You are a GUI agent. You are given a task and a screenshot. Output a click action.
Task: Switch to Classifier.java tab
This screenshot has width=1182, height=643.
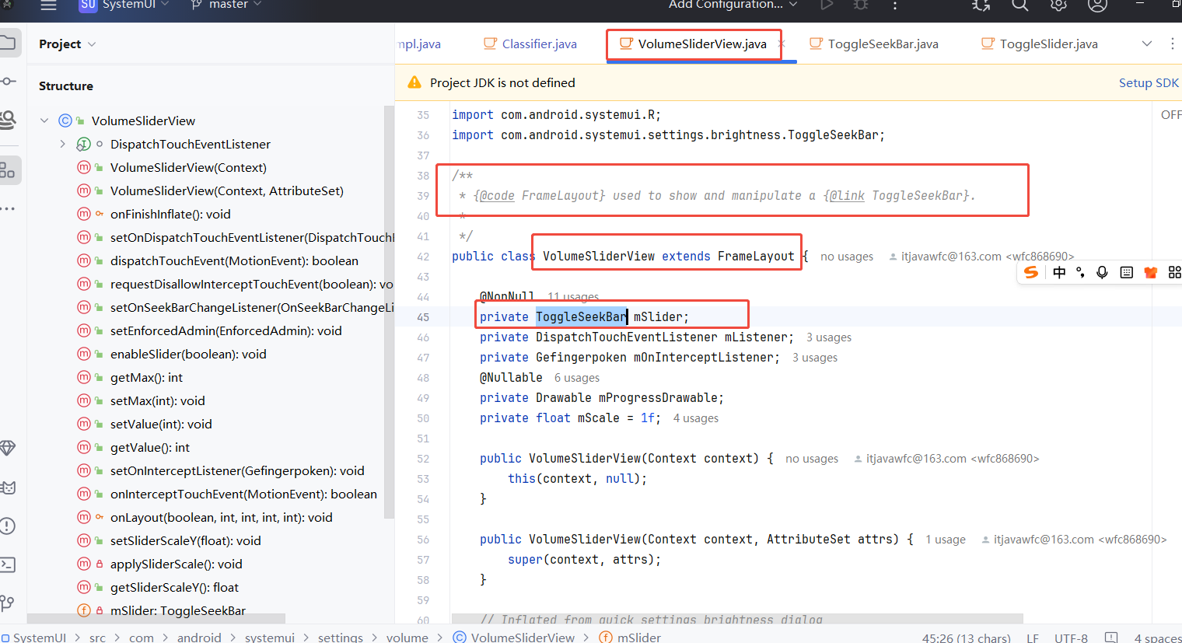coord(530,44)
